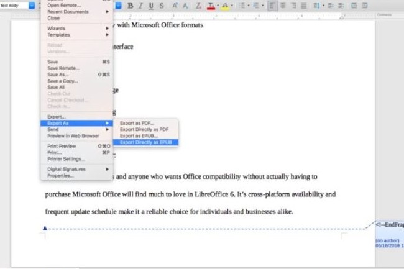Toggle numbered list
404x269 pixels.
256,6
